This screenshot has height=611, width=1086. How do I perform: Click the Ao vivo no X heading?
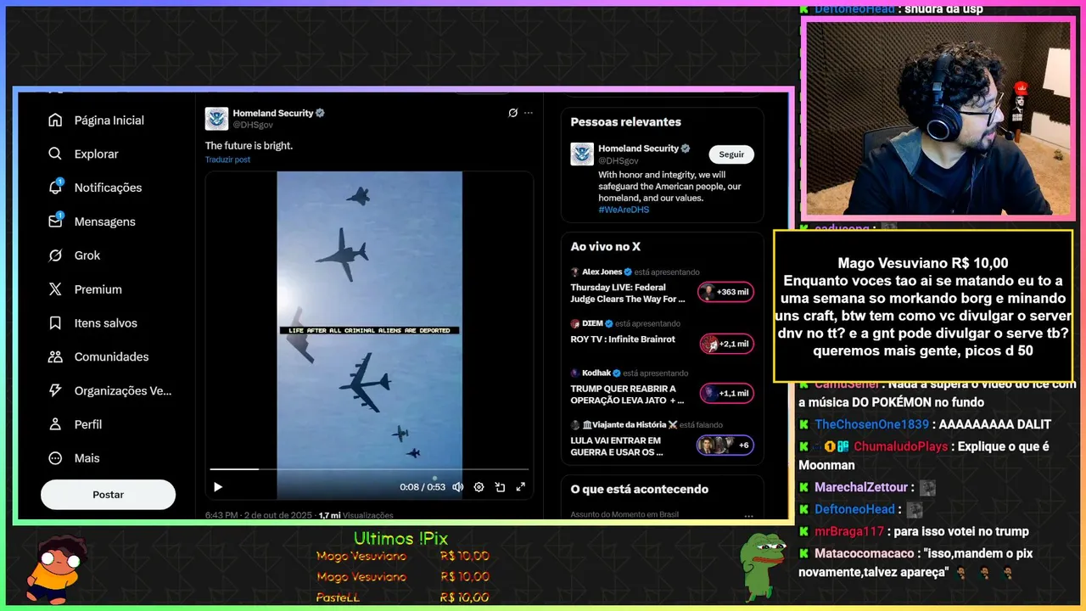tap(605, 247)
